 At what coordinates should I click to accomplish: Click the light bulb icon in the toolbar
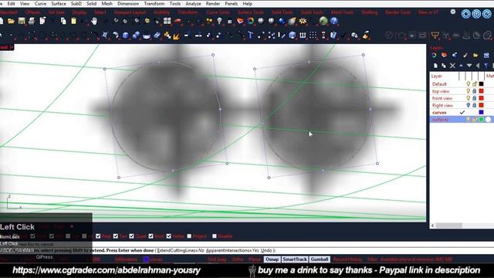point(219,21)
